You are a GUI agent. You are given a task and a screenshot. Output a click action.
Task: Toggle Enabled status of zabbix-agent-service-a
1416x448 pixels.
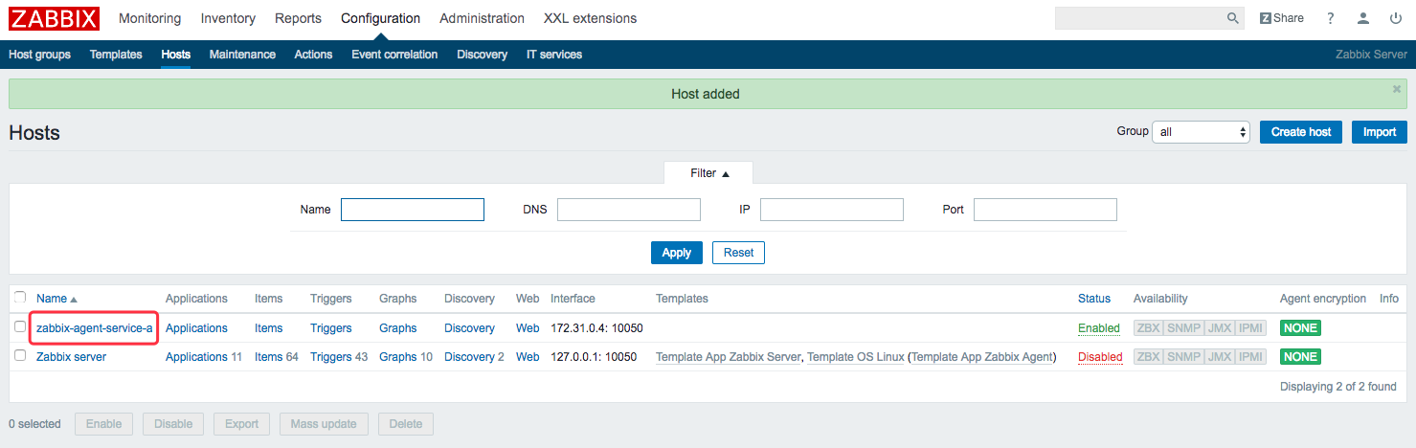(1098, 328)
